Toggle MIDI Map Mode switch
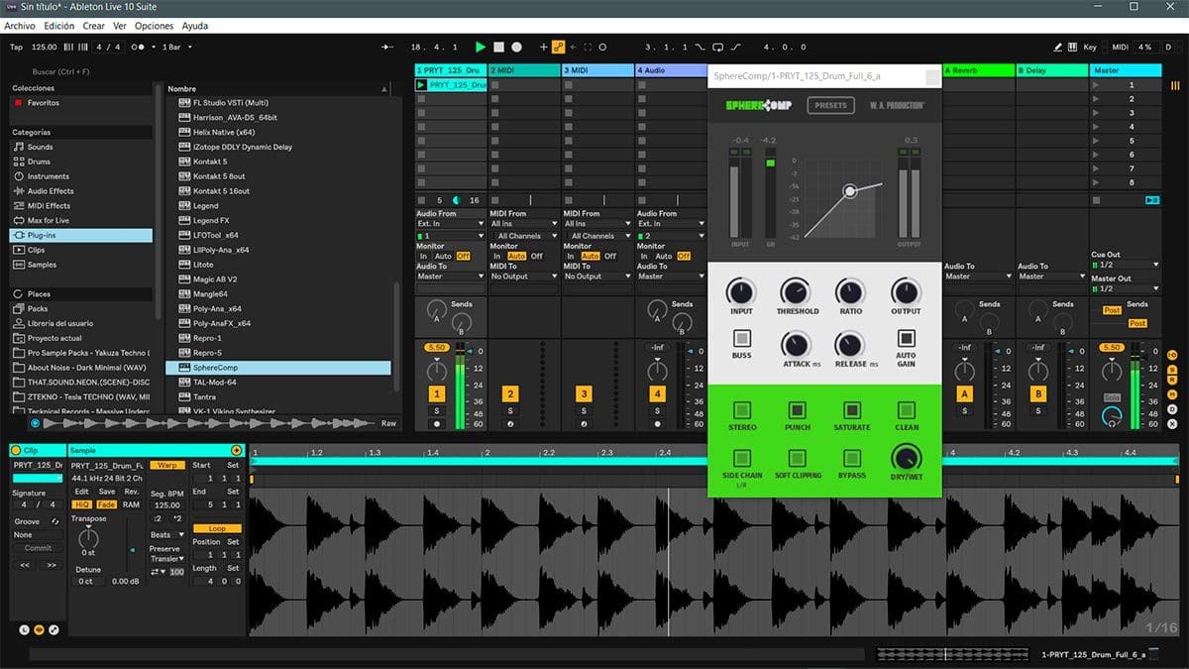This screenshot has width=1189, height=669. click(1121, 47)
